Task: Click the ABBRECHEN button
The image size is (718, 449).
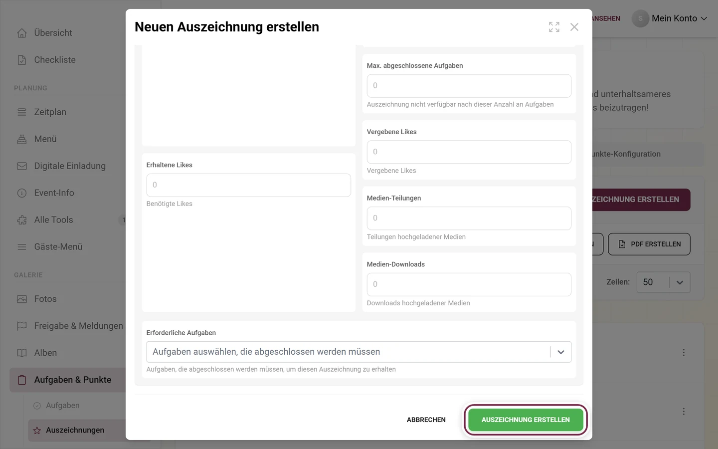Action: pos(426,420)
